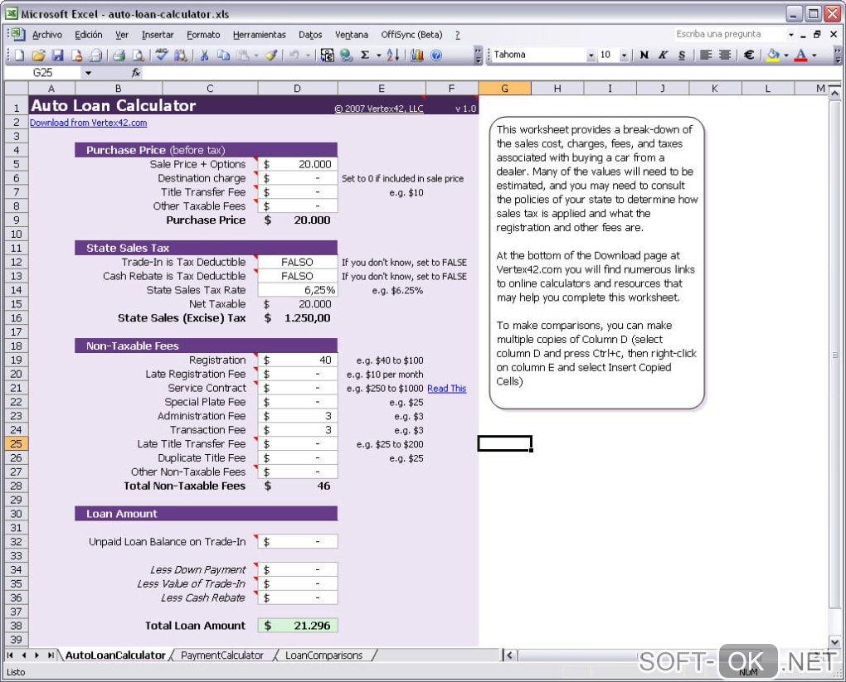Open the Edición menu

point(89,35)
